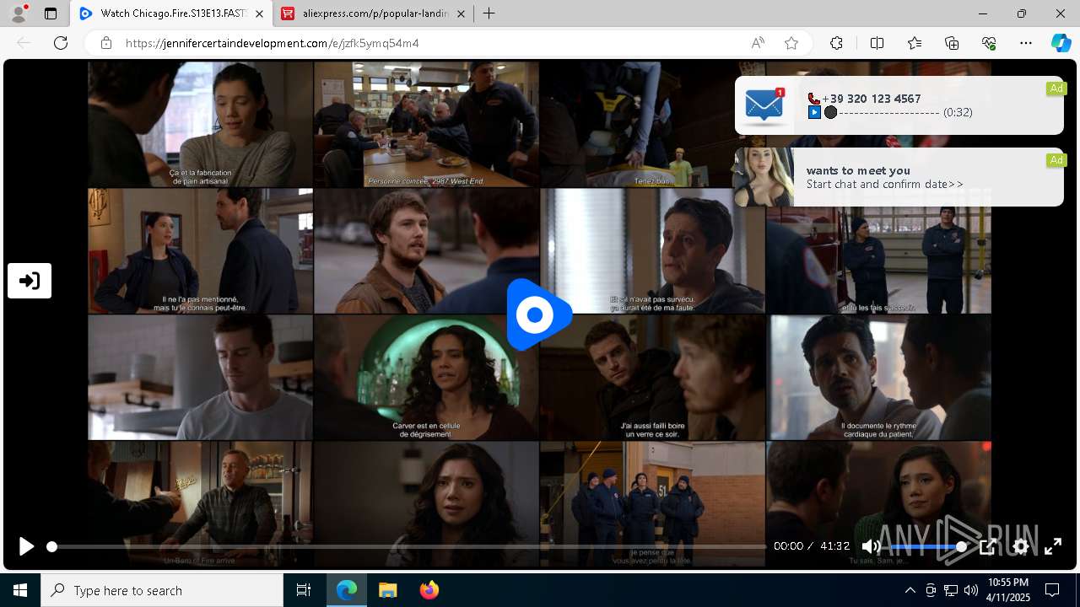The width and height of the screenshot is (1080, 607).
Task: Open File Explorer from taskbar
Action: tap(387, 590)
